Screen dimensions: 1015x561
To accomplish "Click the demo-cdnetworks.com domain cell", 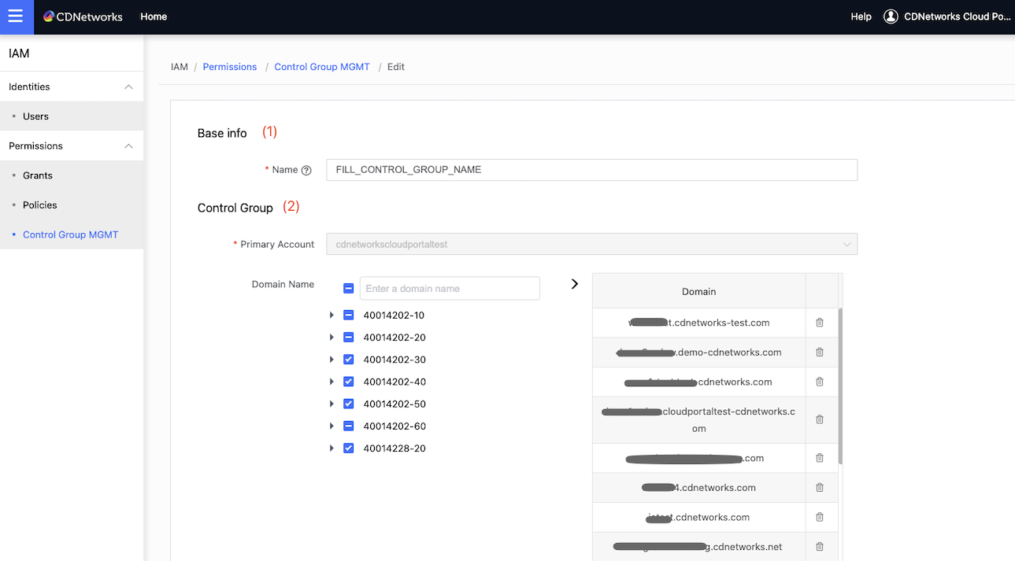I will [x=698, y=352].
